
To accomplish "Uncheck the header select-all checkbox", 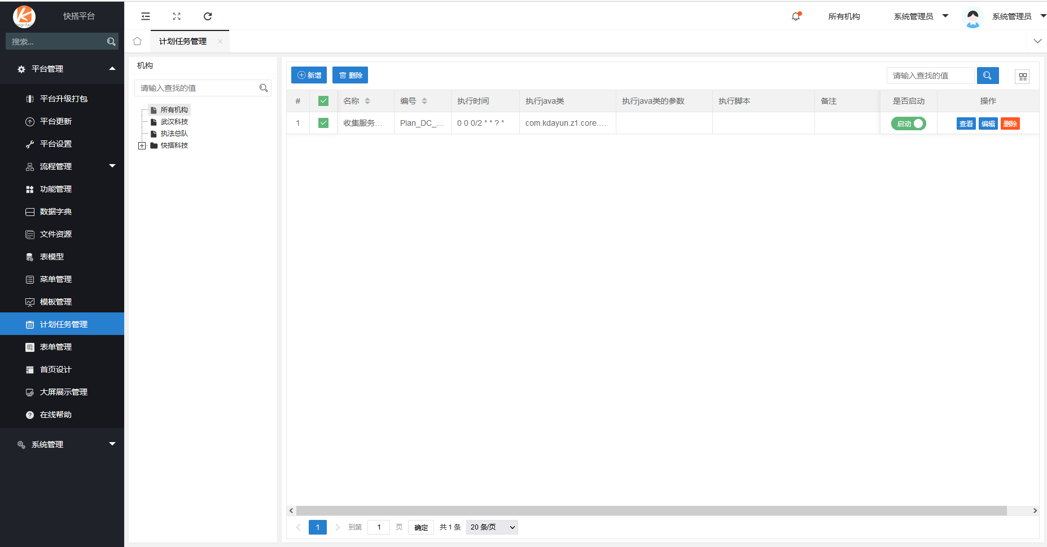I will (323, 101).
